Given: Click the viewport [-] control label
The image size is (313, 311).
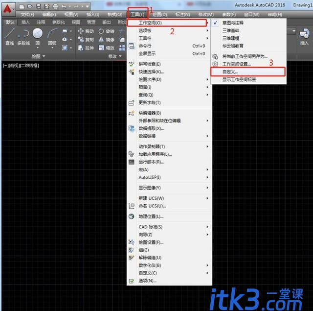Looking at the screenshot, I should point(5,65).
